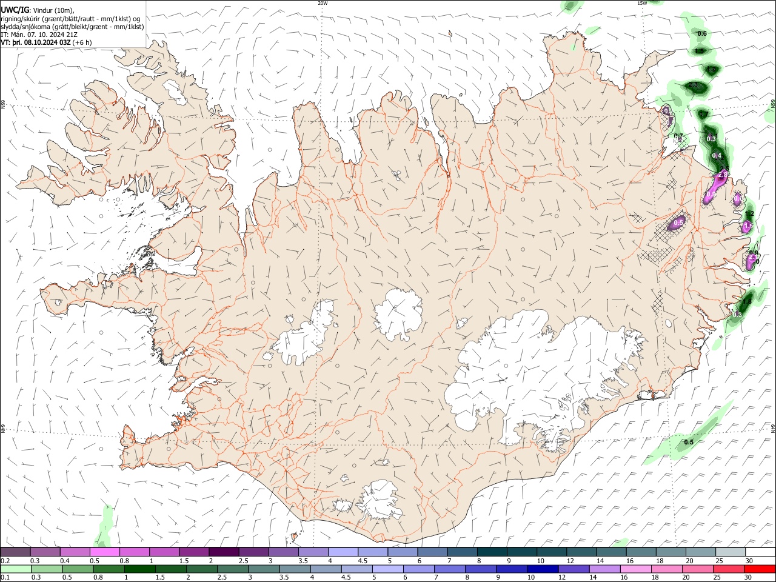The height and width of the screenshot is (582, 776).
Task: Select the bright red 30 swatch in bottom legend row
Action: point(759,569)
